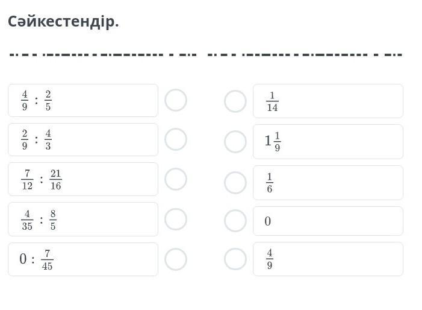Viewport: 422px width, 310px height.
Task: Select the circle next to 4/35 : 8/5
Action: (176, 219)
